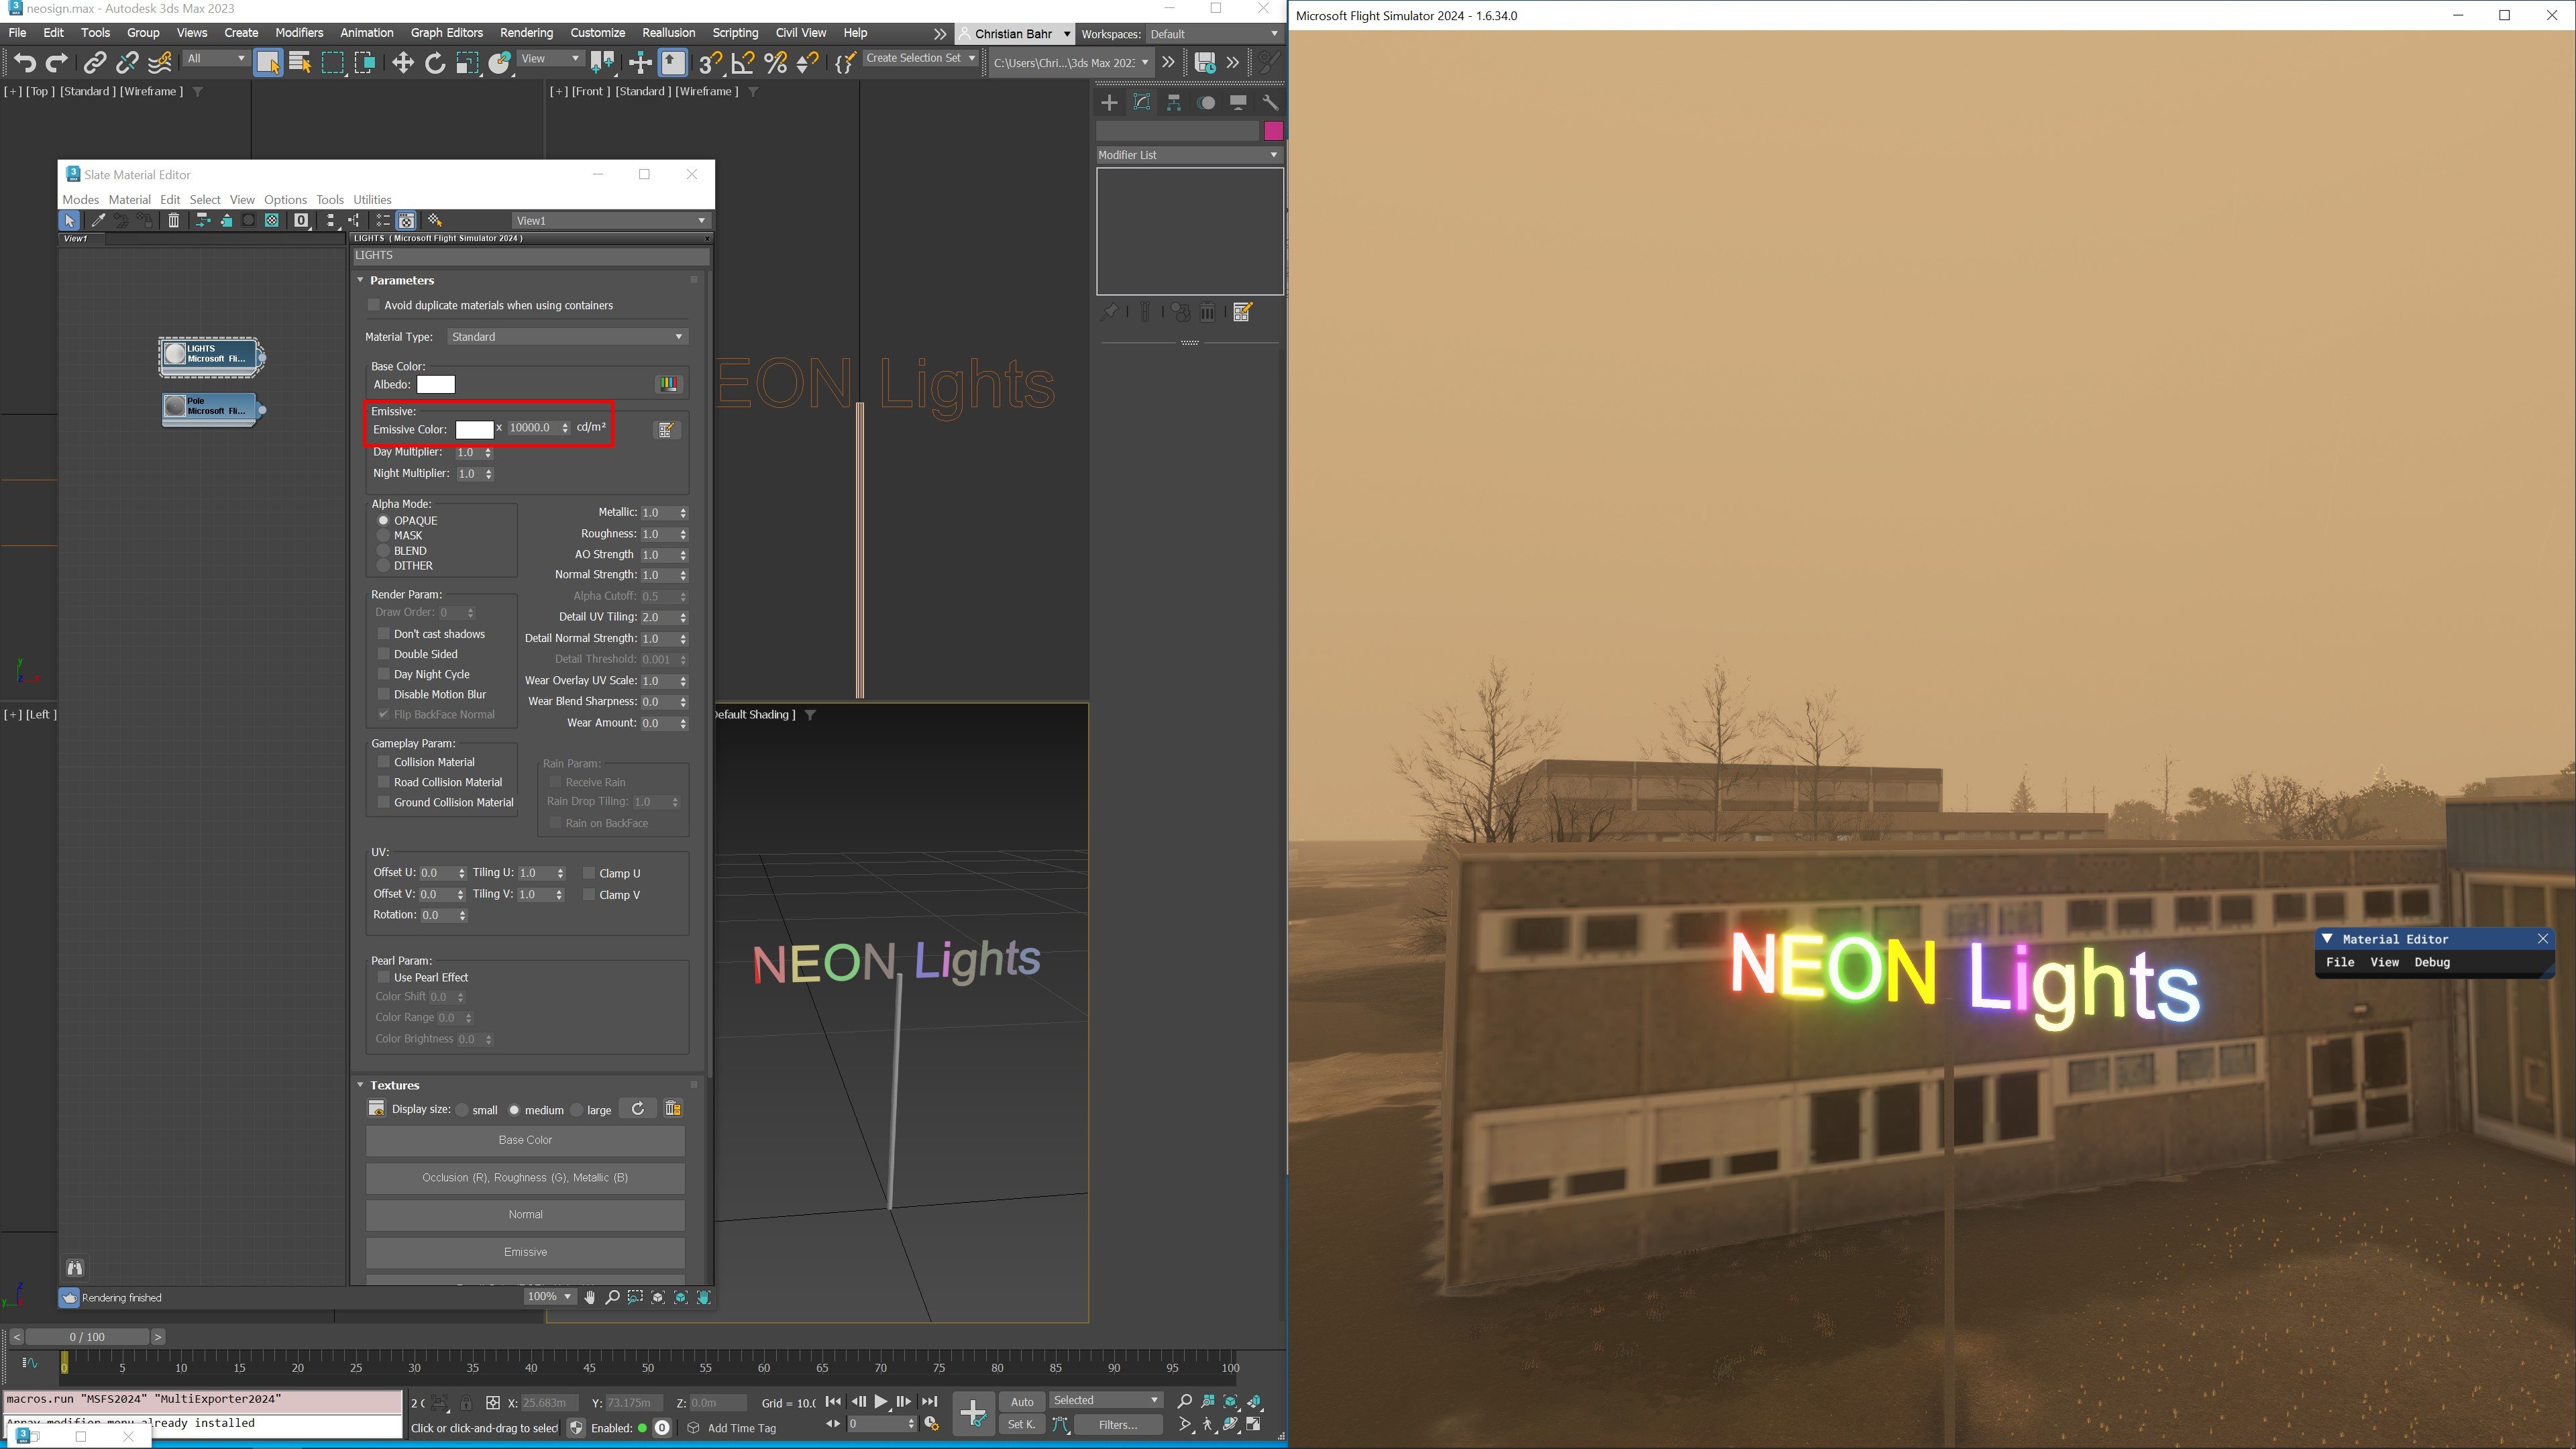
Task: Open the Debug menu in MSFS Material Editor
Action: coord(2432,962)
